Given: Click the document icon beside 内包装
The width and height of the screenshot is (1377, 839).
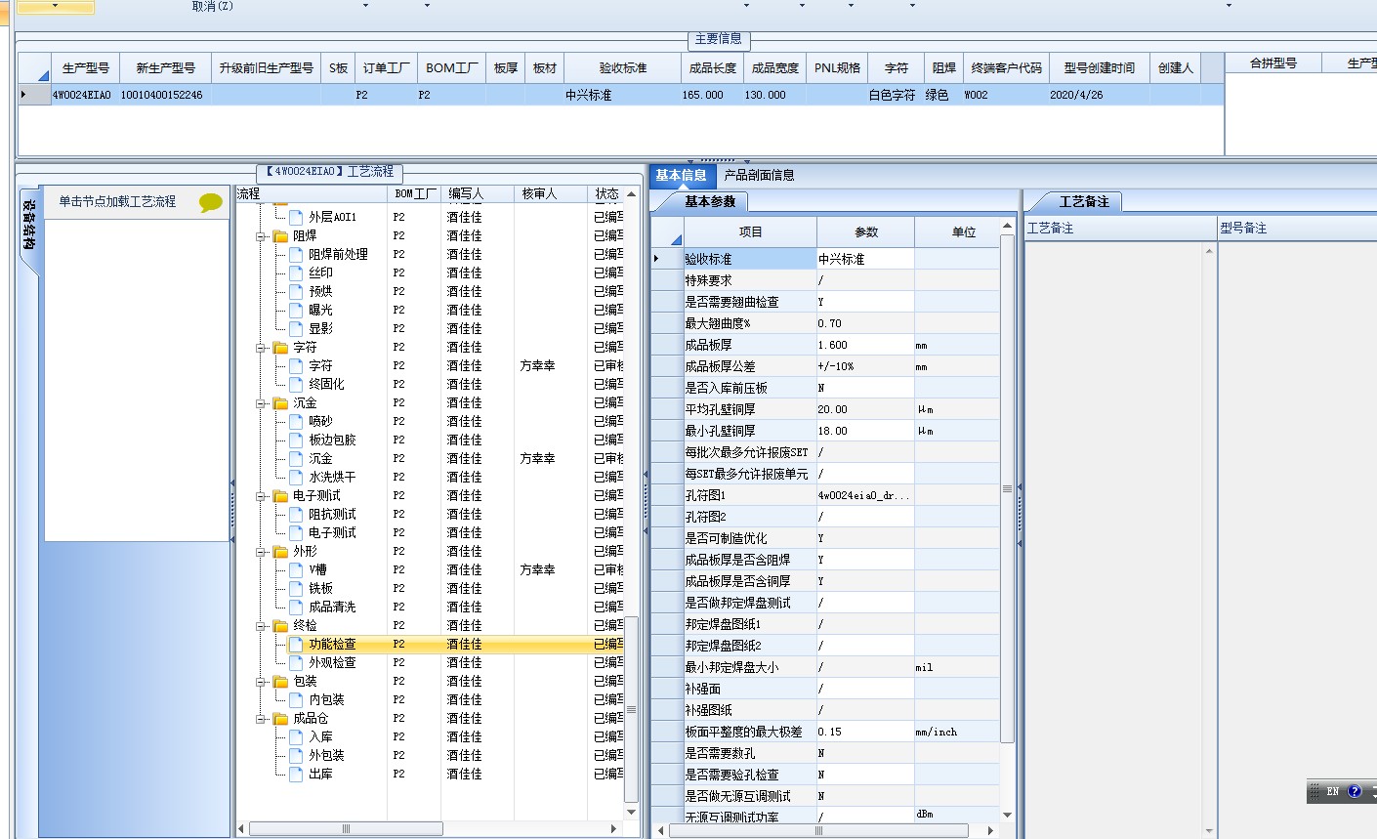Looking at the screenshot, I should point(296,699).
